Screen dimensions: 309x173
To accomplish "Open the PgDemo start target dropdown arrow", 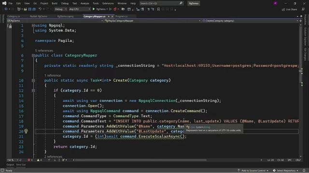I will point(107,9).
